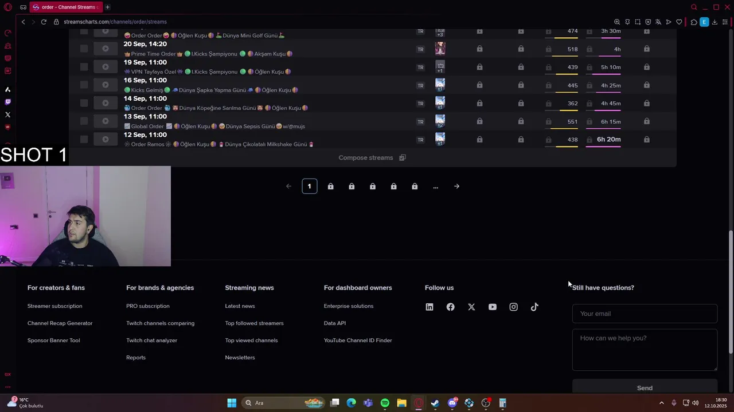Open Twitch chat analyzer link

(x=151, y=340)
